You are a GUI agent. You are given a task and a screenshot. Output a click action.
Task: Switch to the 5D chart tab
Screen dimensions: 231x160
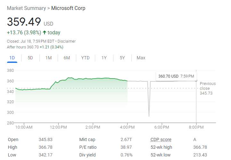click(30, 58)
